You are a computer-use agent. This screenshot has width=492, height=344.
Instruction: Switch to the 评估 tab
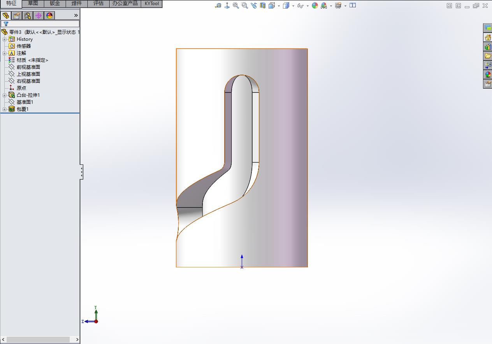pos(98,3)
